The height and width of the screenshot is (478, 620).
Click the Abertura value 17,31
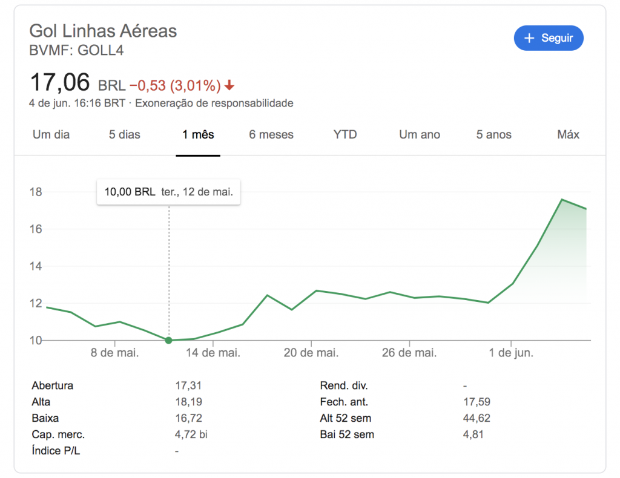[x=189, y=385]
